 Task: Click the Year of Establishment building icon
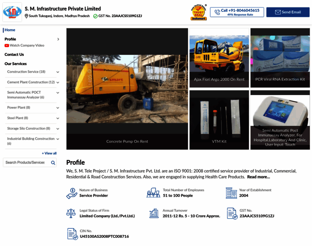pyautogui.click(x=231, y=193)
